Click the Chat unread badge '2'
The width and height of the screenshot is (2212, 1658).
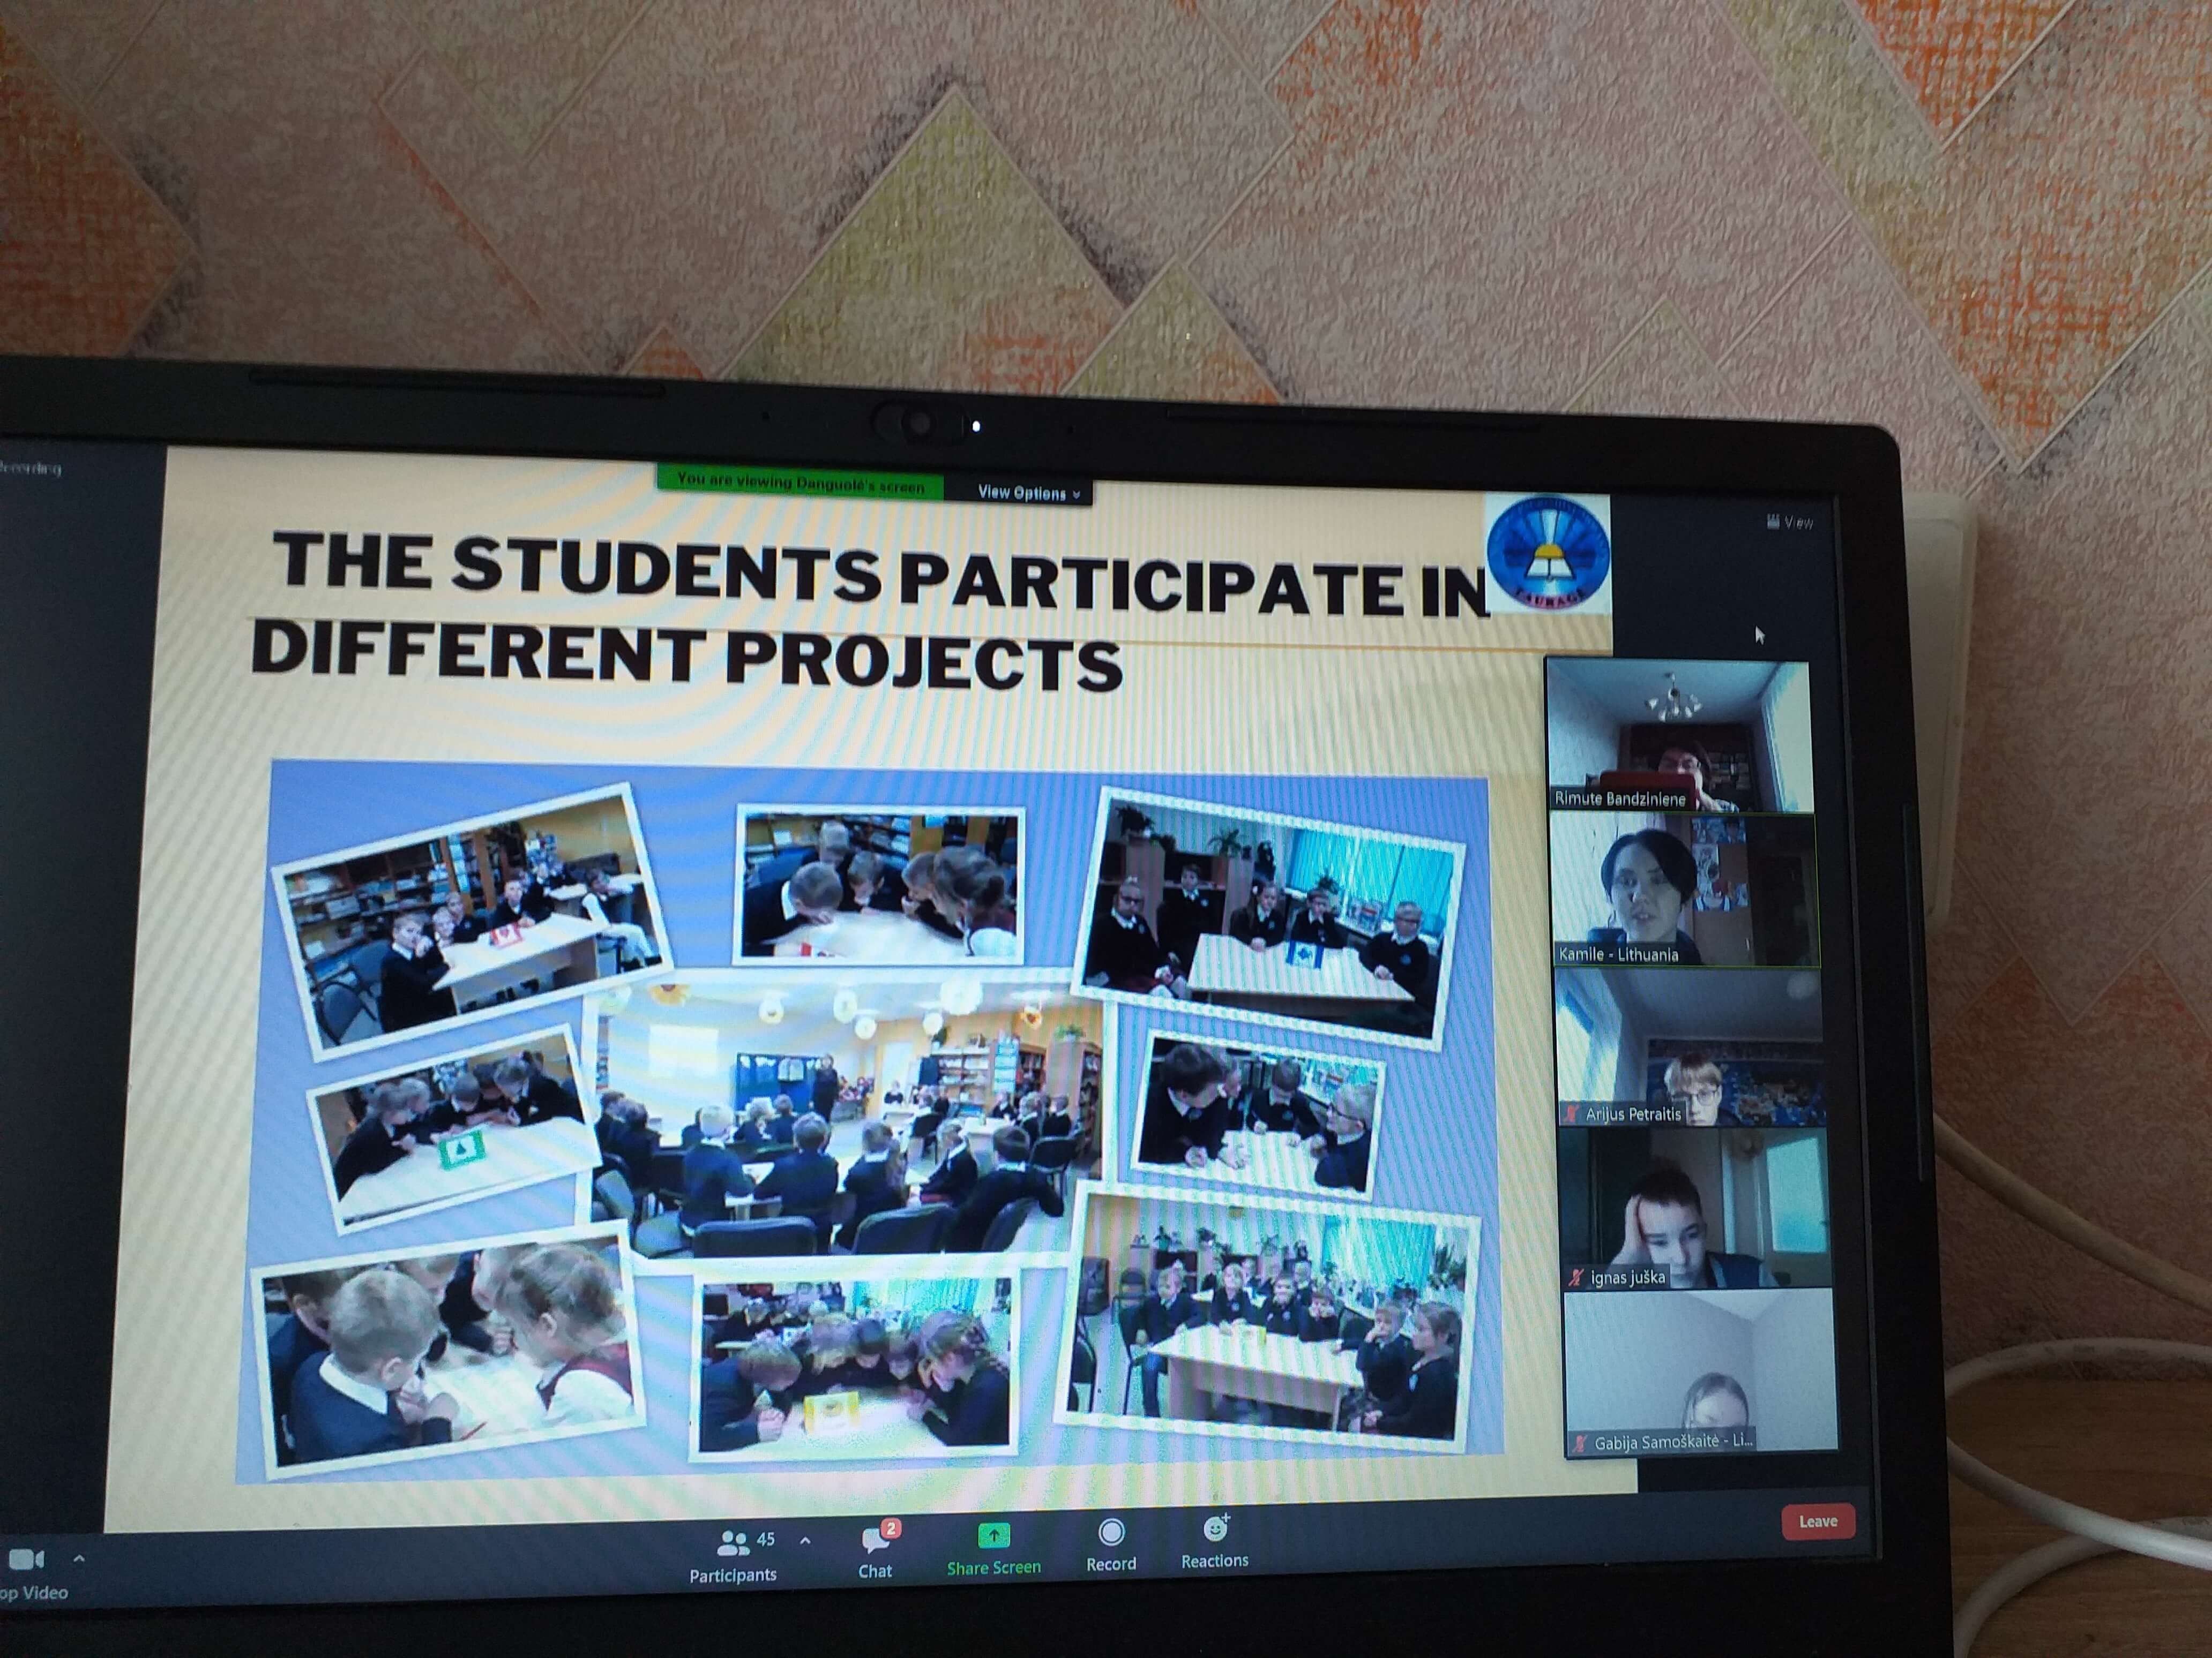click(x=891, y=1528)
